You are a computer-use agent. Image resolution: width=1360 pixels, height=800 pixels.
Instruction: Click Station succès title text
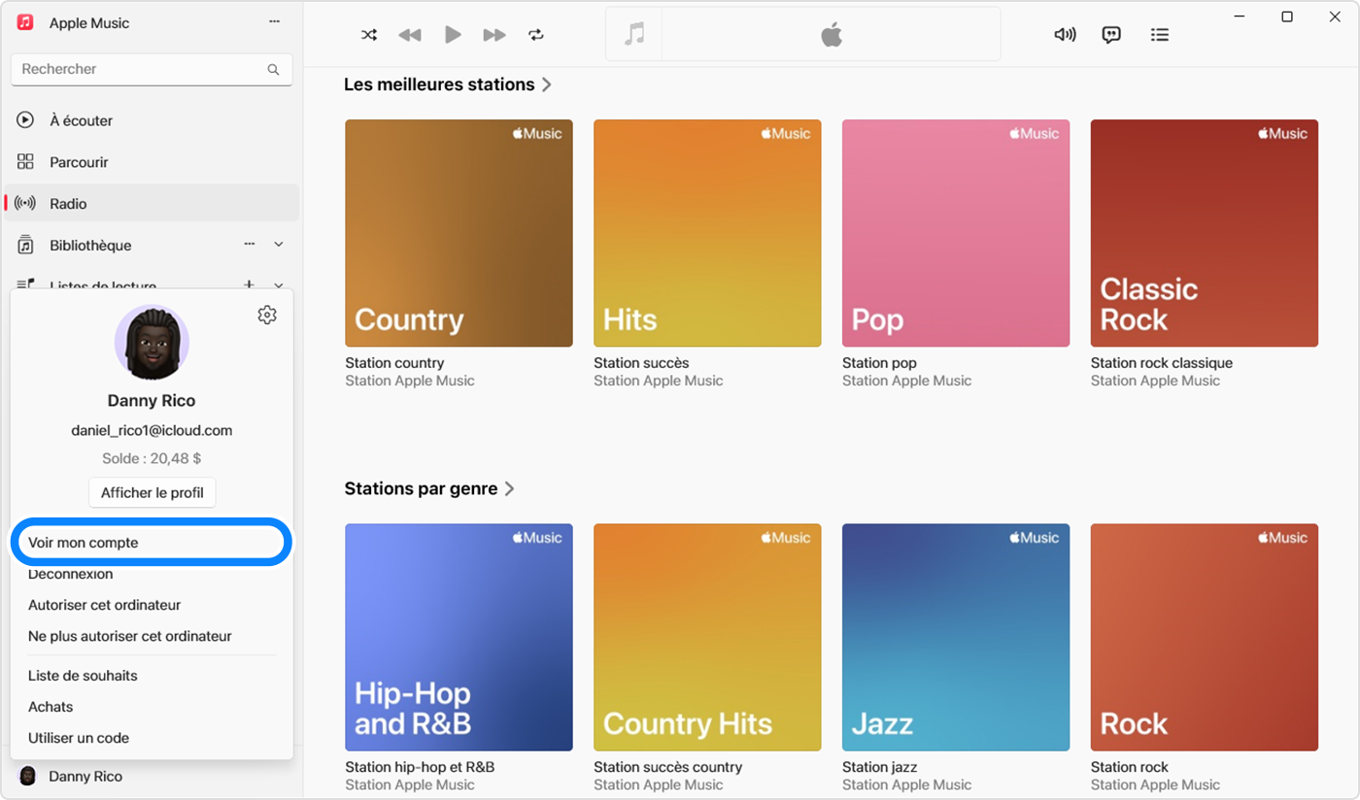[641, 363]
